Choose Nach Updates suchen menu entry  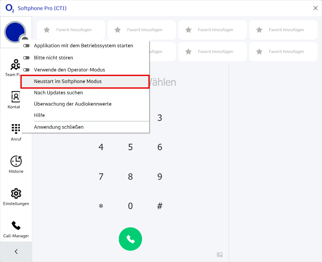coord(58,93)
